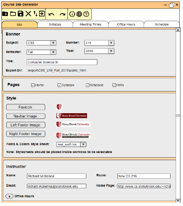This screenshot has width=183, height=206.
Task: Click the X close-course toolbar icon
Action: pos(28,14)
